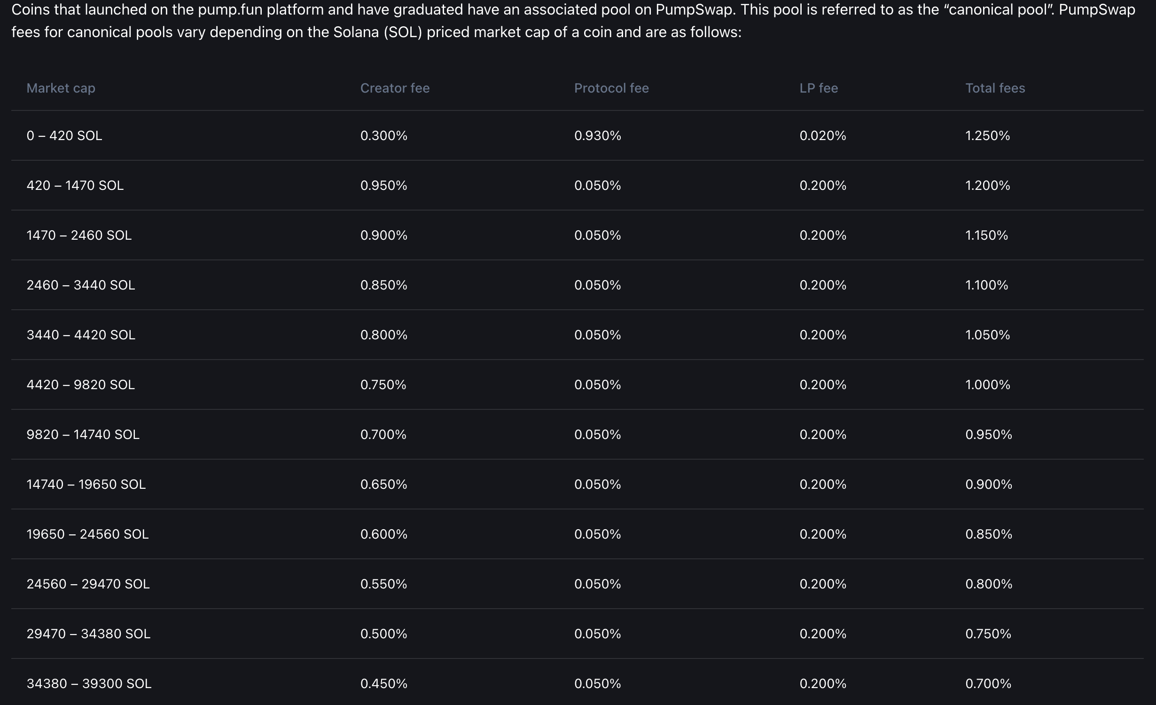The width and height of the screenshot is (1156, 705).
Task: Click the Protocol fee column header
Action: (611, 88)
